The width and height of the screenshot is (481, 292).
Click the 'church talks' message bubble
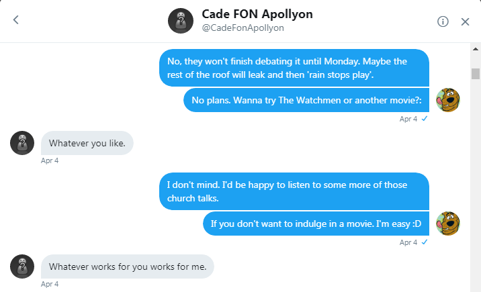pyautogui.click(x=294, y=191)
